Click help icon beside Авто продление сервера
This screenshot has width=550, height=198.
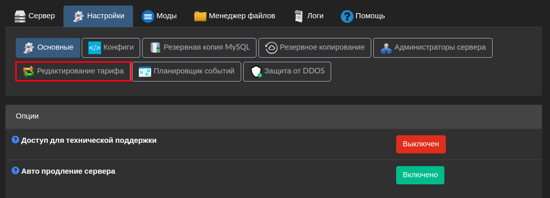click(x=15, y=170)
